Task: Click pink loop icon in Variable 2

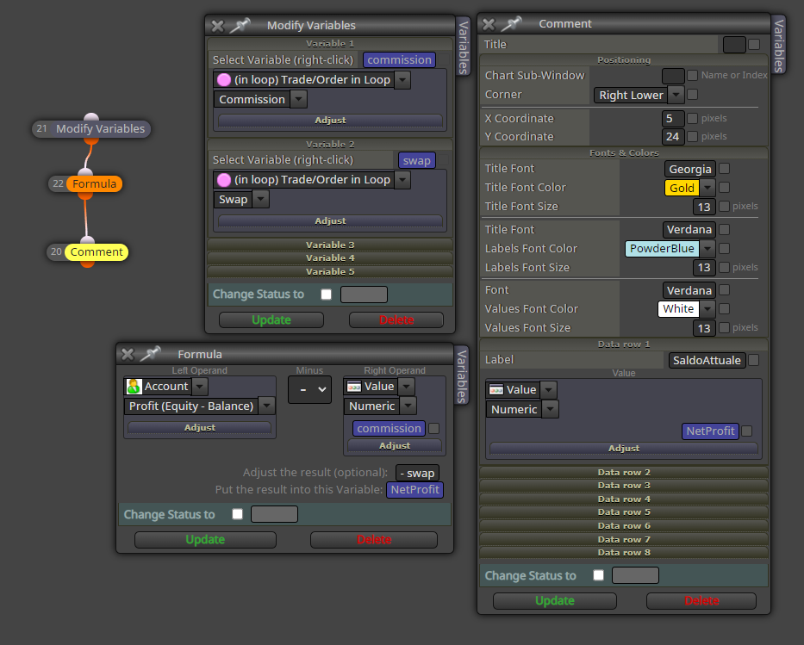Action: [x=224, y=180]
